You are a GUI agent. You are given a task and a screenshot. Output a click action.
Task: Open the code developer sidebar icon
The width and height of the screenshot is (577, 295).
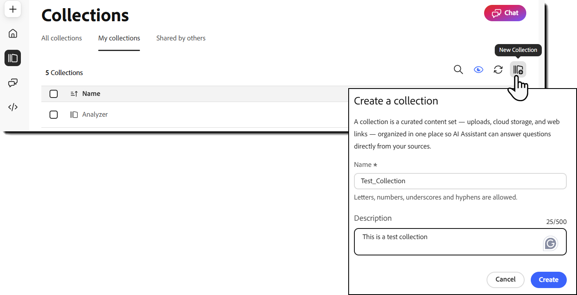click(13, 107)
